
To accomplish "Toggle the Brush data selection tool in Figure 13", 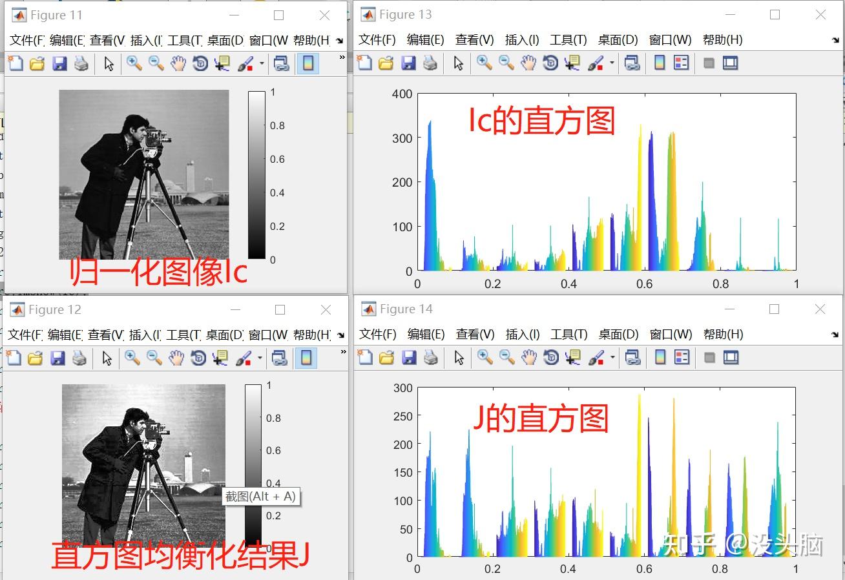I will pos(594,63).
